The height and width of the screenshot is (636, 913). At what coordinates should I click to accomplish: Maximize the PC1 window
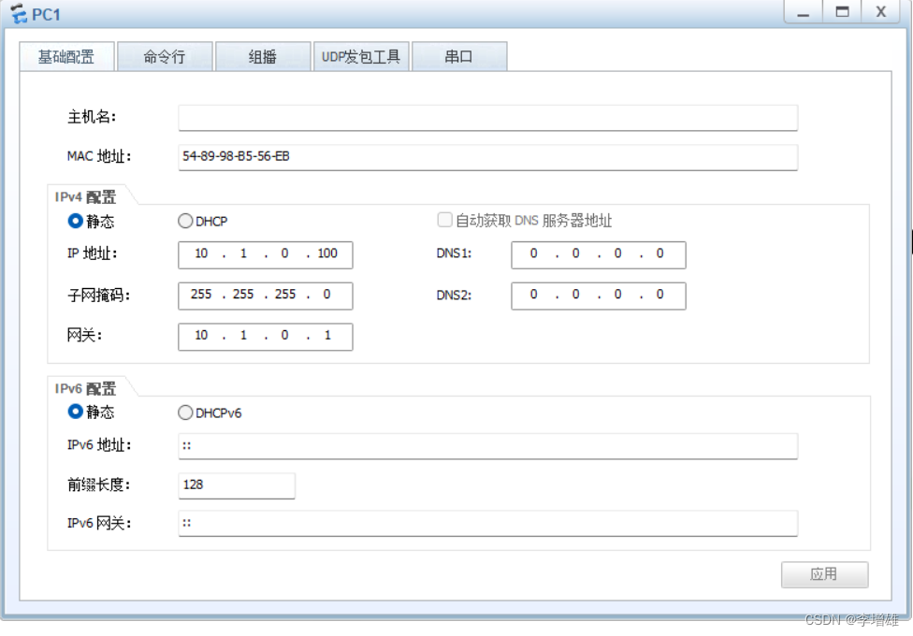pos(842,11)
